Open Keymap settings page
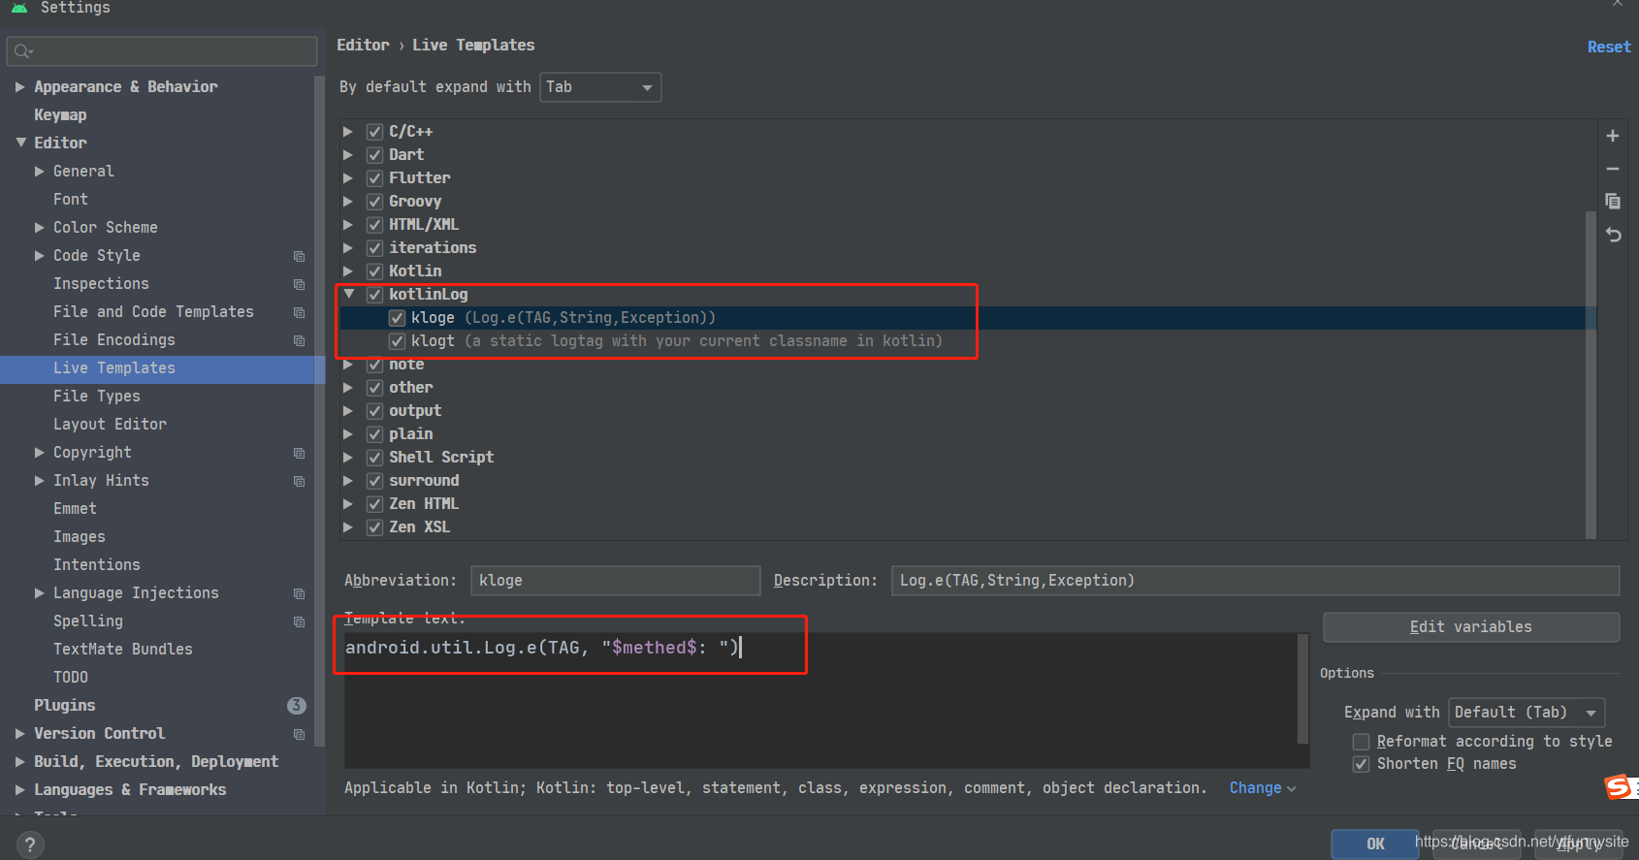Viewport: 1639px width, 860px height. tap(60, 115)
